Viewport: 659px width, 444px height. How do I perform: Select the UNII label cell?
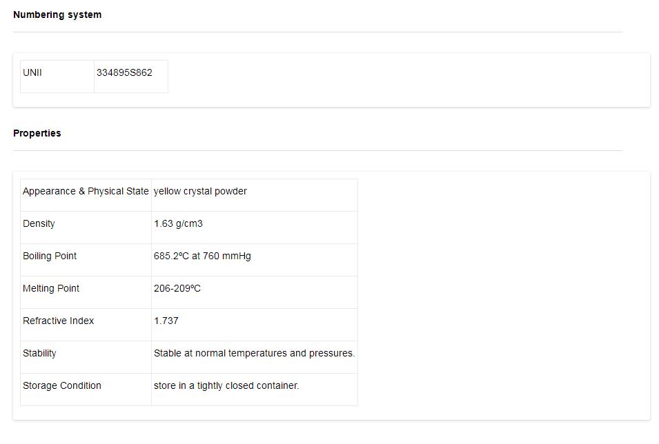pos(32,72)
